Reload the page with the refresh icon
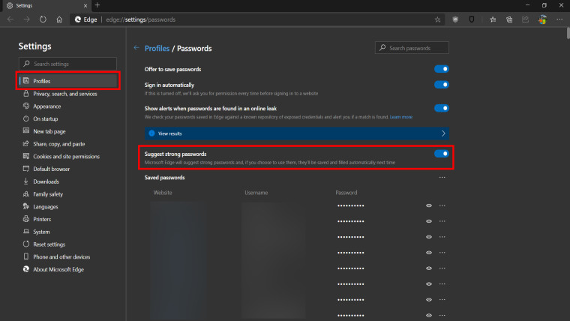Image resolution: width=570 pixels, height=321 pixels. tap(43, 19)
